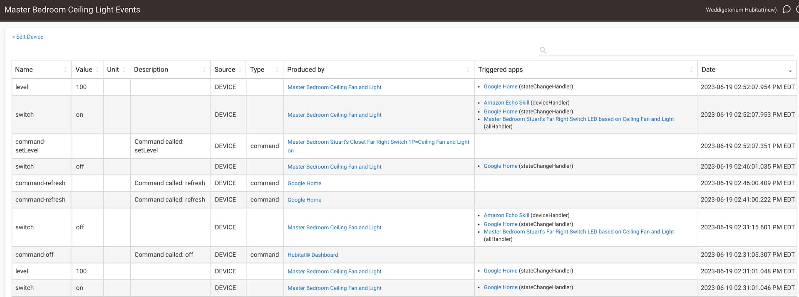Sort by Source column arrows

click(x=240, y=70)
